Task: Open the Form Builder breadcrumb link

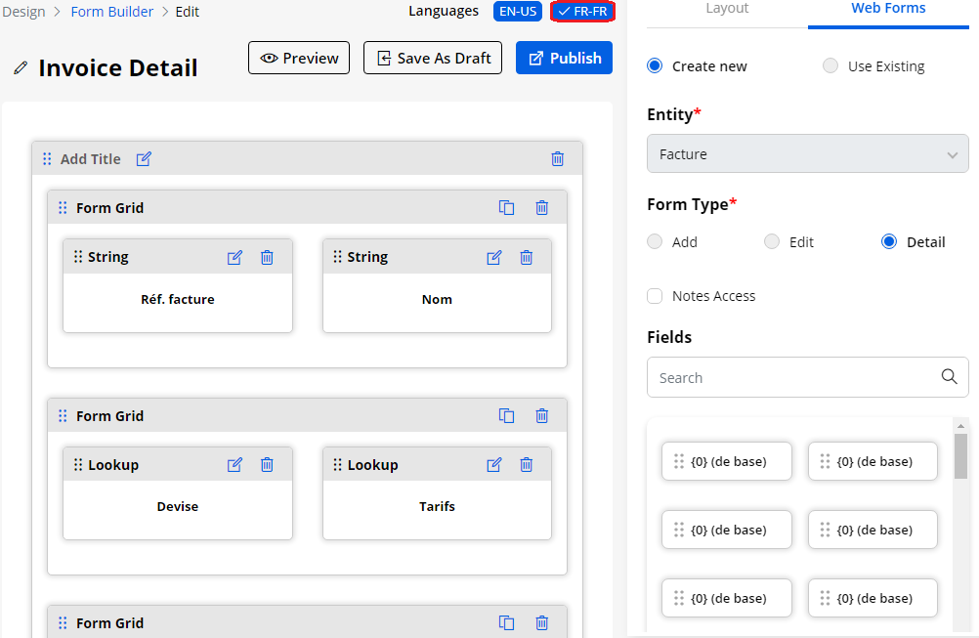Action: coord(112,12)
